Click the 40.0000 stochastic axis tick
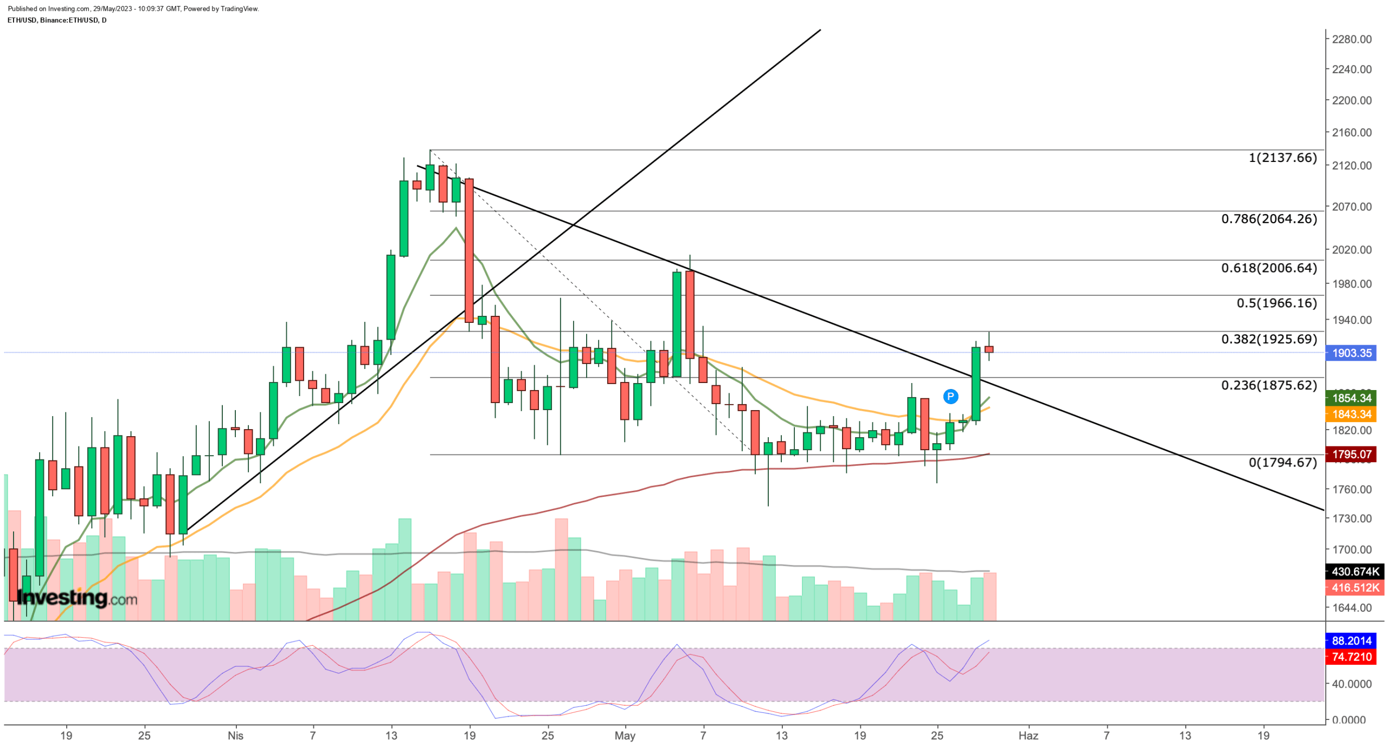 (1352, 684)
